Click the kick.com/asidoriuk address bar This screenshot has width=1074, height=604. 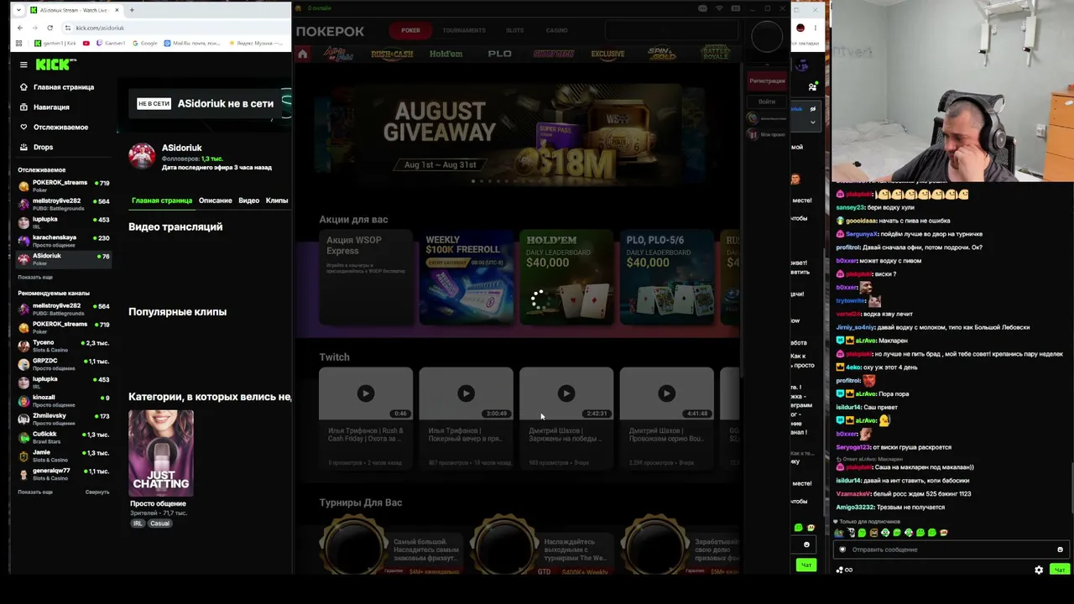[176, 28]
